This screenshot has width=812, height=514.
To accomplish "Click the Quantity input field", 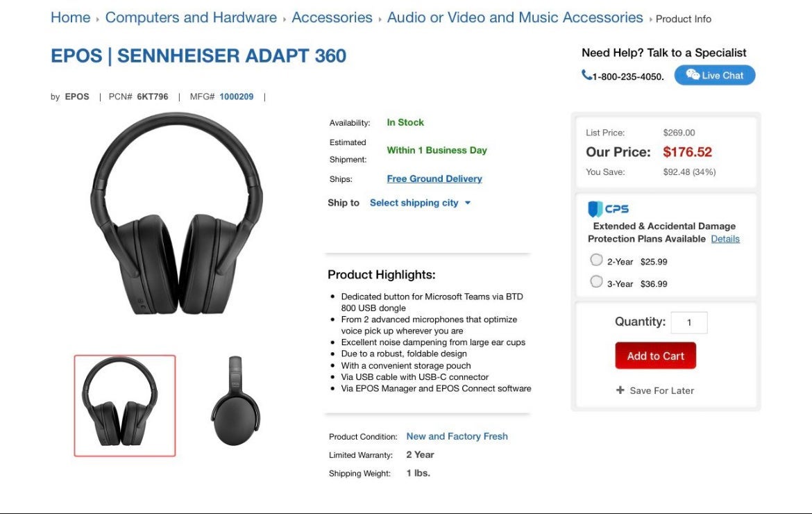I will coord(688,322).
